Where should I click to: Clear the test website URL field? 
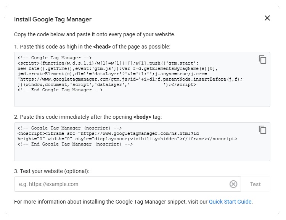233,184
